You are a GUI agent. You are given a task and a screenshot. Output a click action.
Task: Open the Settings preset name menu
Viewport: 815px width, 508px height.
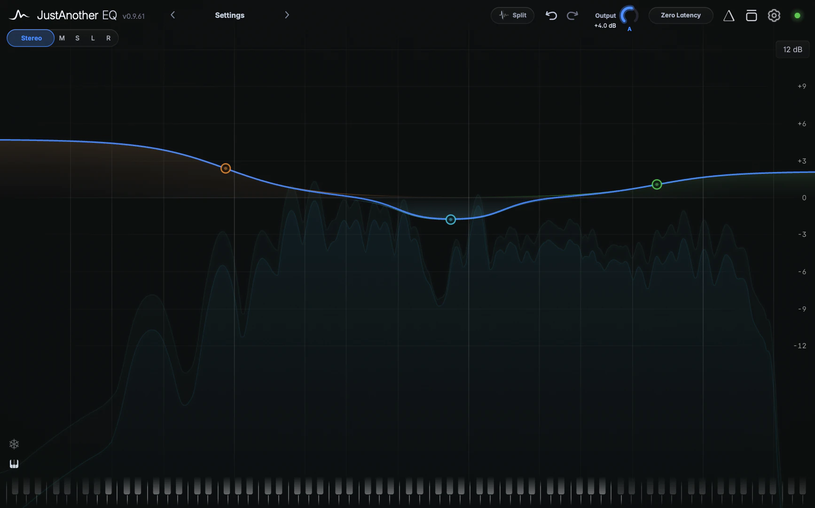[229, 15]
